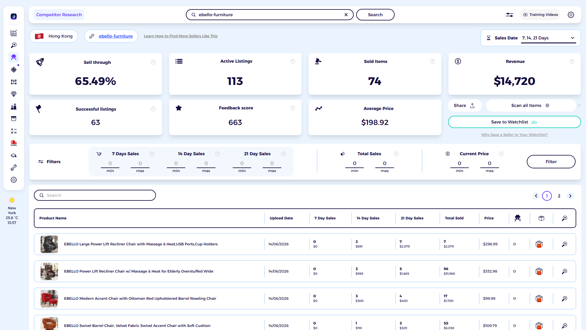Image resolution: width=586 pixels, height=330 pixels.
Task: Show help for 7 Days Sales filter
Action: point(152,154)
